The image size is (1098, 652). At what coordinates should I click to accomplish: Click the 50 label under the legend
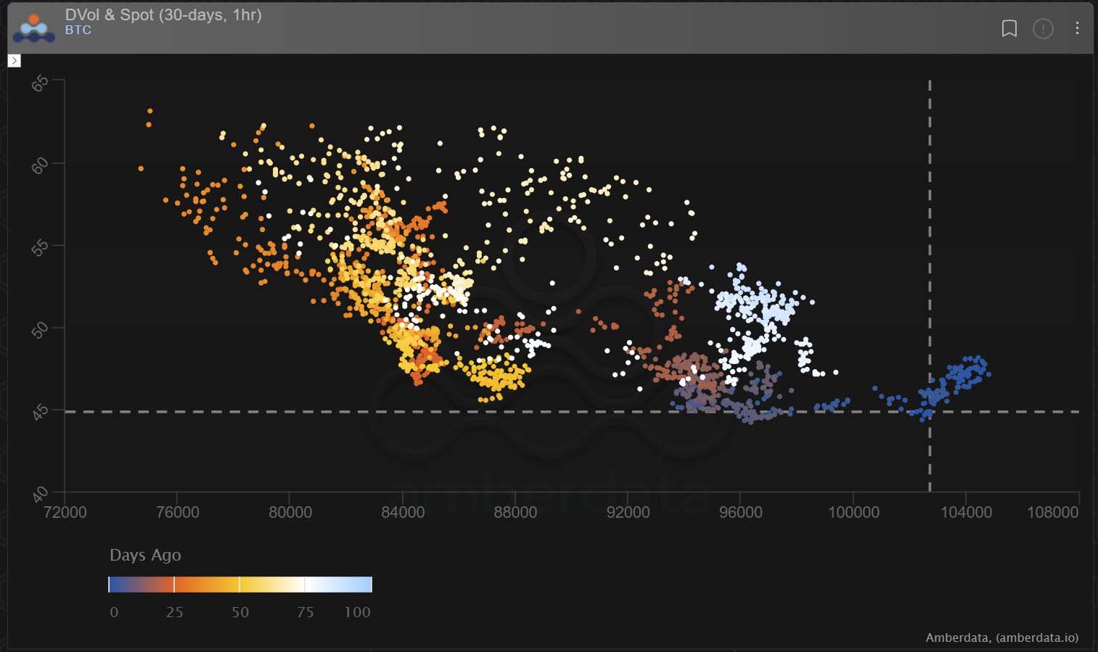click(x=240, y=612)
